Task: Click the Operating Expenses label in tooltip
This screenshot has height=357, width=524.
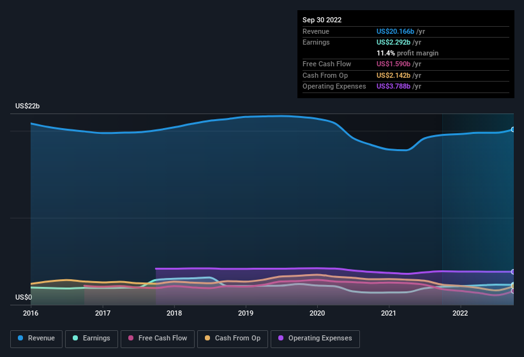Action: click(x=334, y=86)
